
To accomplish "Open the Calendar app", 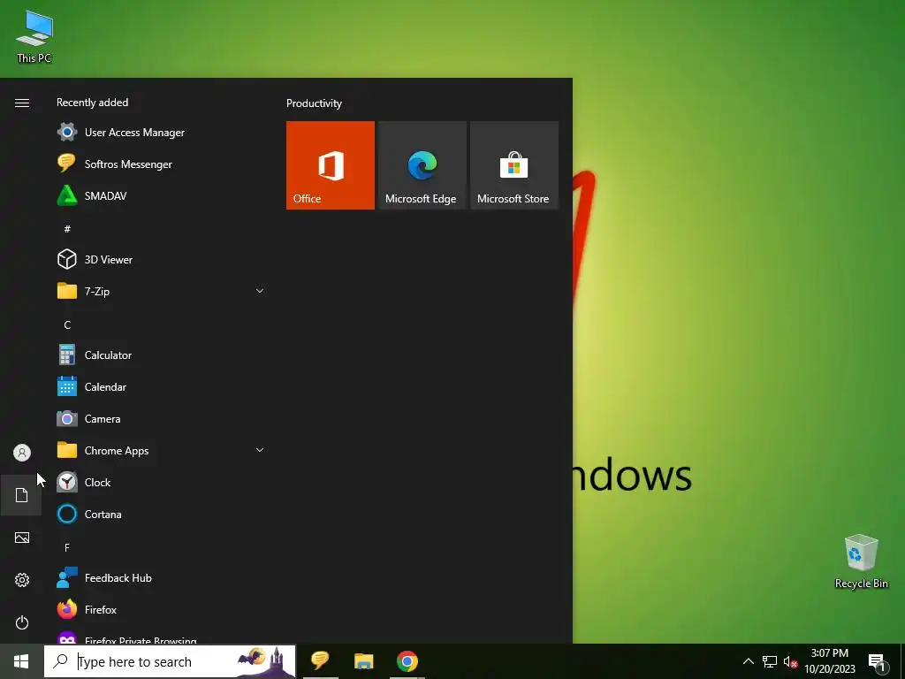I will coord(161,387).
